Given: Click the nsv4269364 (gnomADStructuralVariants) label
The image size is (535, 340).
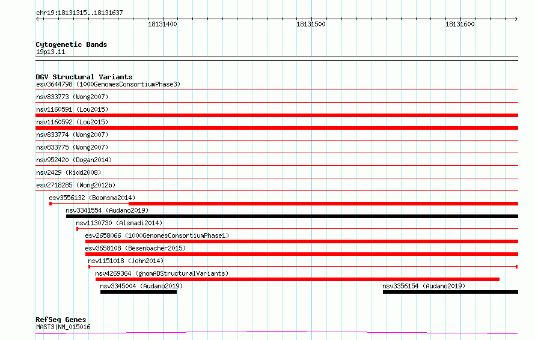Looking at the screenshot, I should tap(162, 273).
